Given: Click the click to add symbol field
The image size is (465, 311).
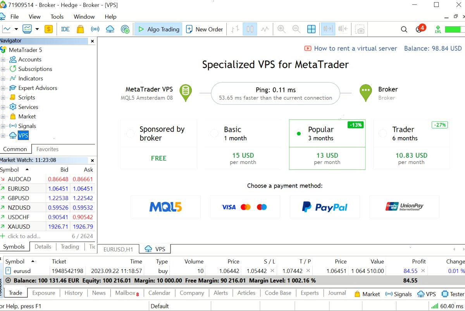Looking at the screenshot, I should 24,236.
